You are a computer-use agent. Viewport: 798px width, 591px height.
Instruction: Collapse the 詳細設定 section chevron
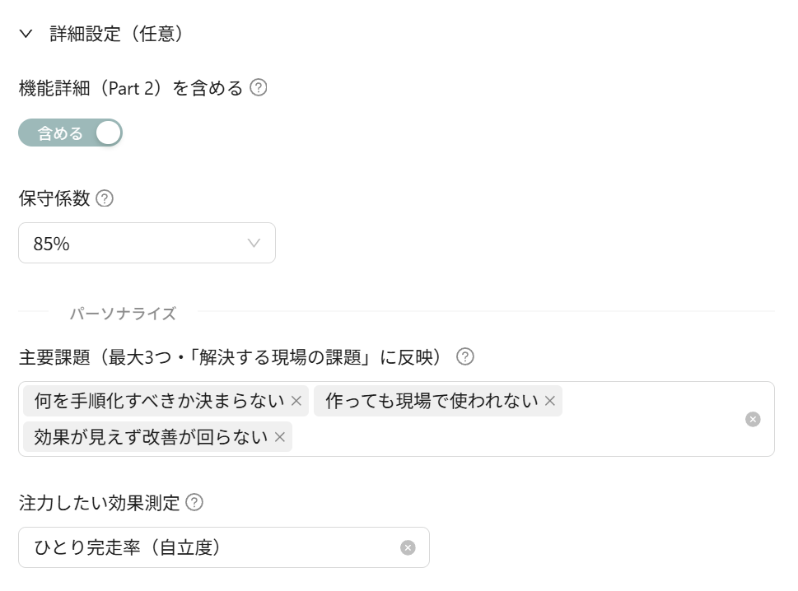(26, 34)
